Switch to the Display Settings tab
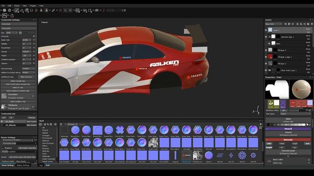 [23, 165]
